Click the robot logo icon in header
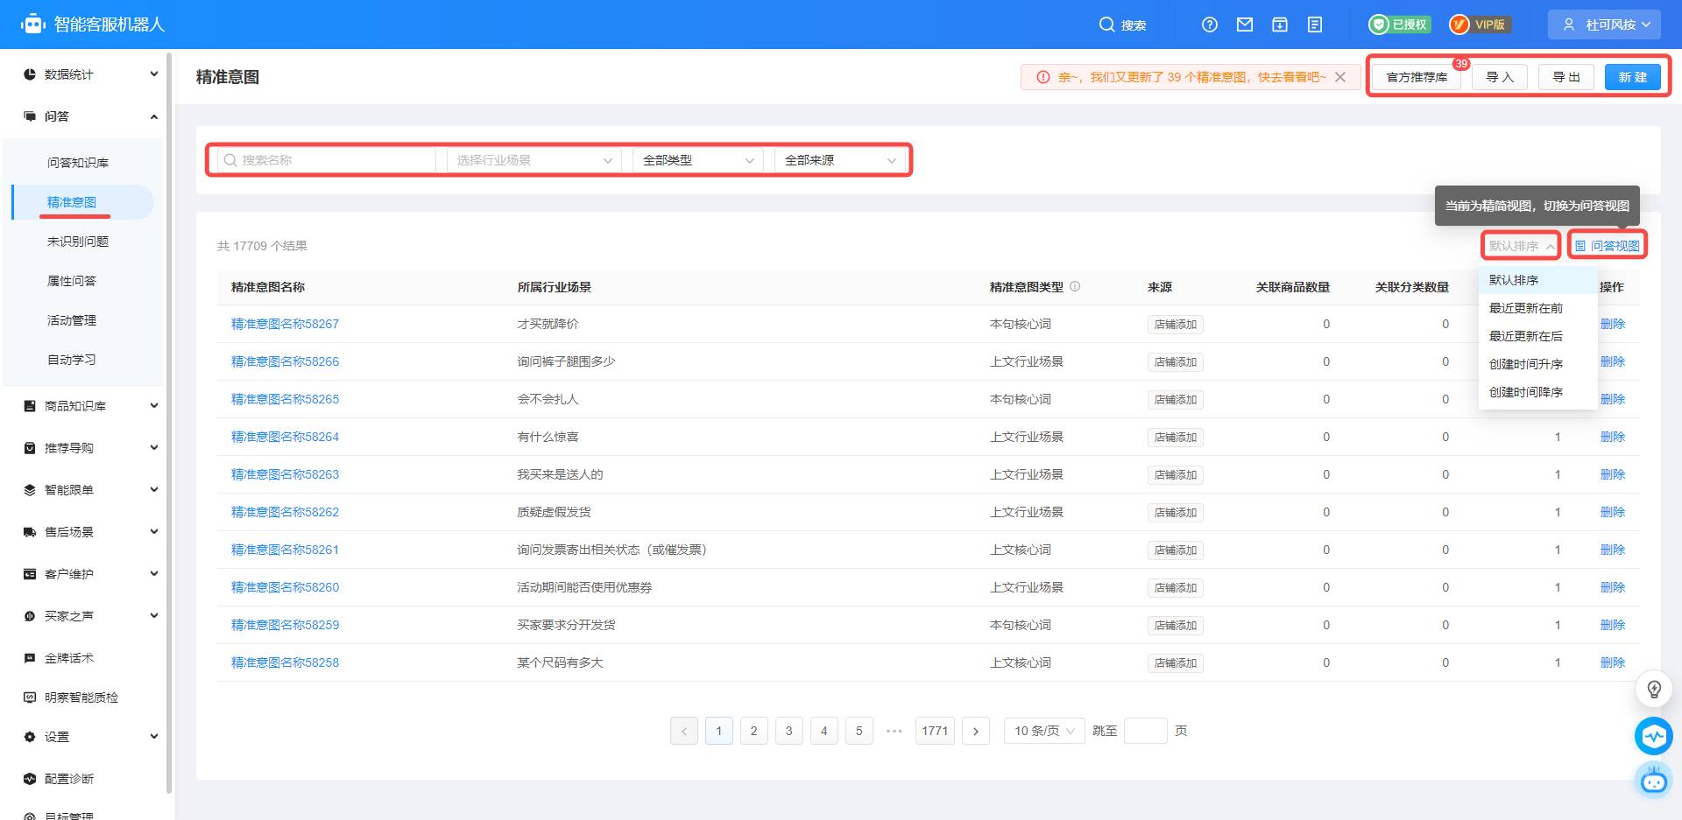 point(33,25)
